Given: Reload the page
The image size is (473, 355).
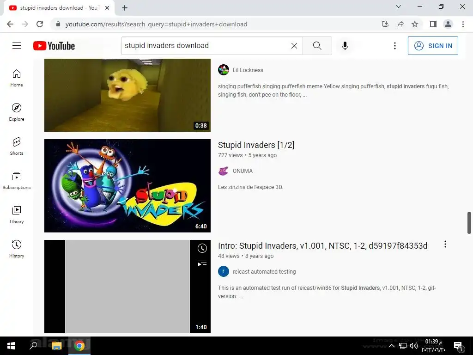Looking at the screenshot, I should pyautogui.click(x=40, y=24).
